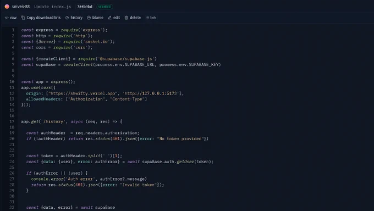Viewport: 374px width, 211px height.
Task: Click line number 28
Action: click(x=12, y=185)
